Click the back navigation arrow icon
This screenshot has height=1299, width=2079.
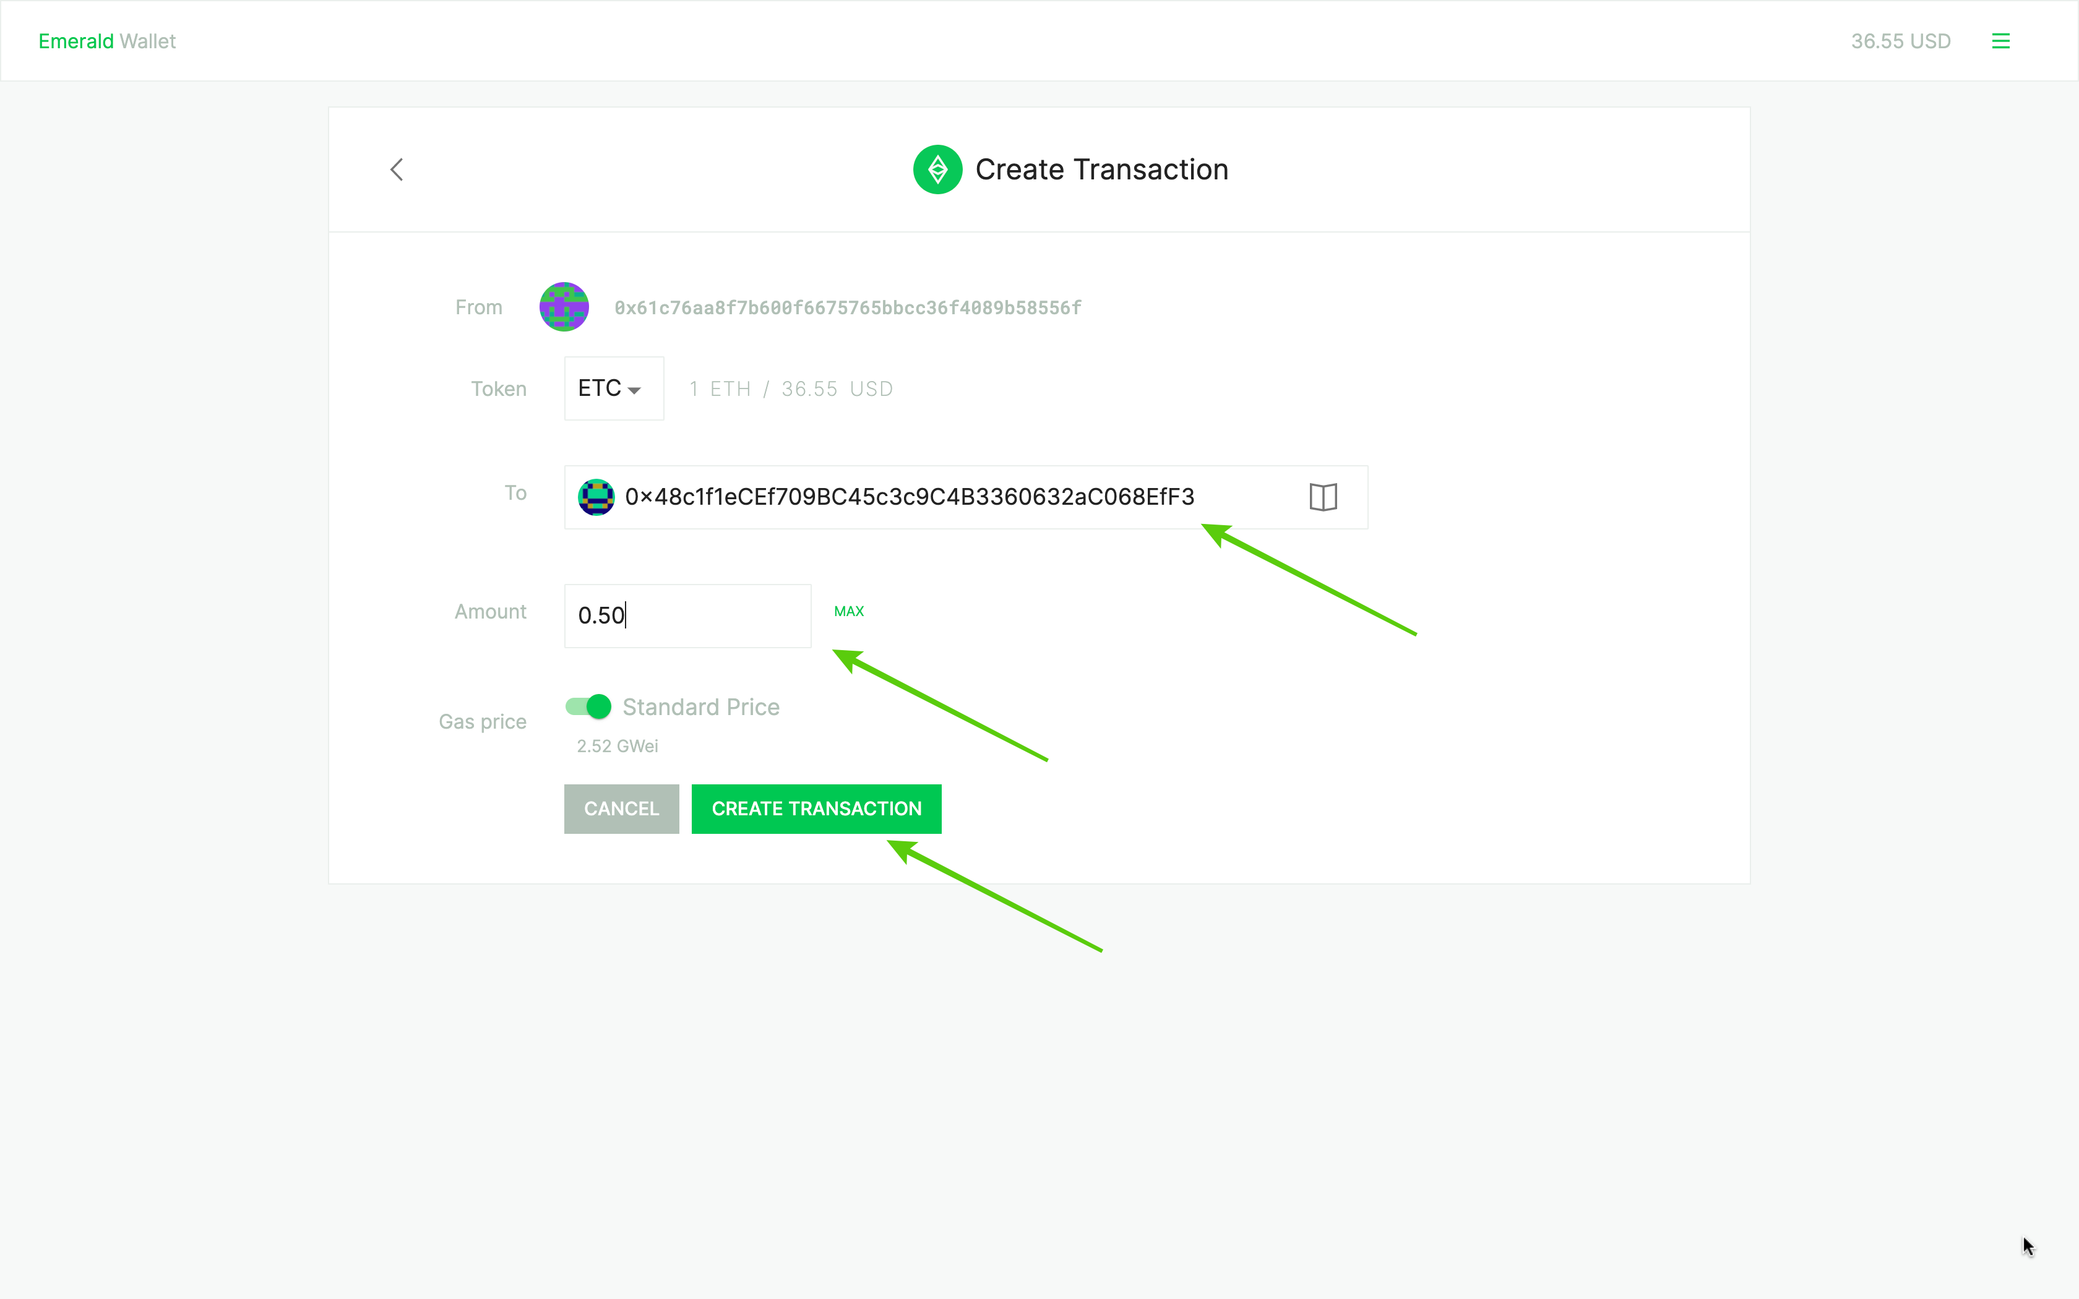pyautogui.click(x=395, y=168)
